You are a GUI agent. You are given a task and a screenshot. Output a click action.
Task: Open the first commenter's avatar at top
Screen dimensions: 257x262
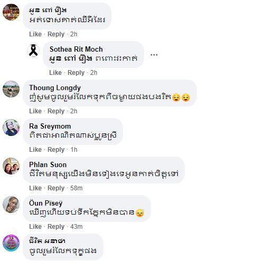pos(11,12)
